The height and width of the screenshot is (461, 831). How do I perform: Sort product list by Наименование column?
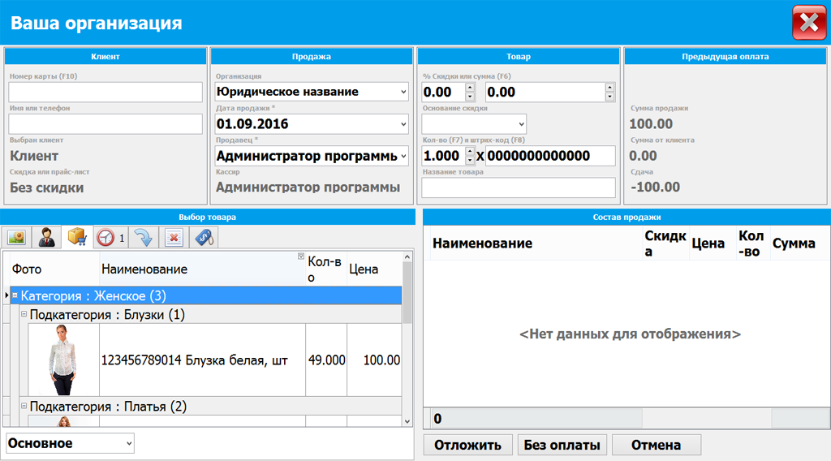point(202,269)
